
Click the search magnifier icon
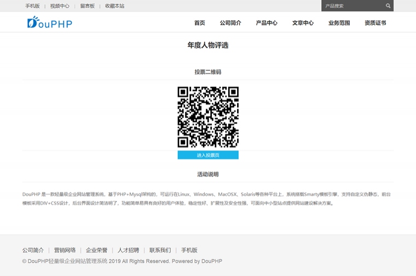point(388,6)
